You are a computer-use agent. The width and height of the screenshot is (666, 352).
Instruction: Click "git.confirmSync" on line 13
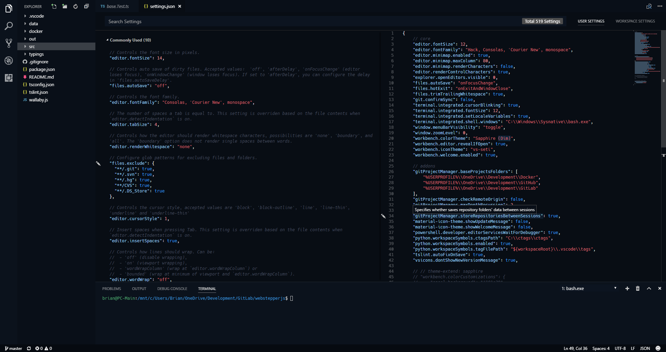434,100
